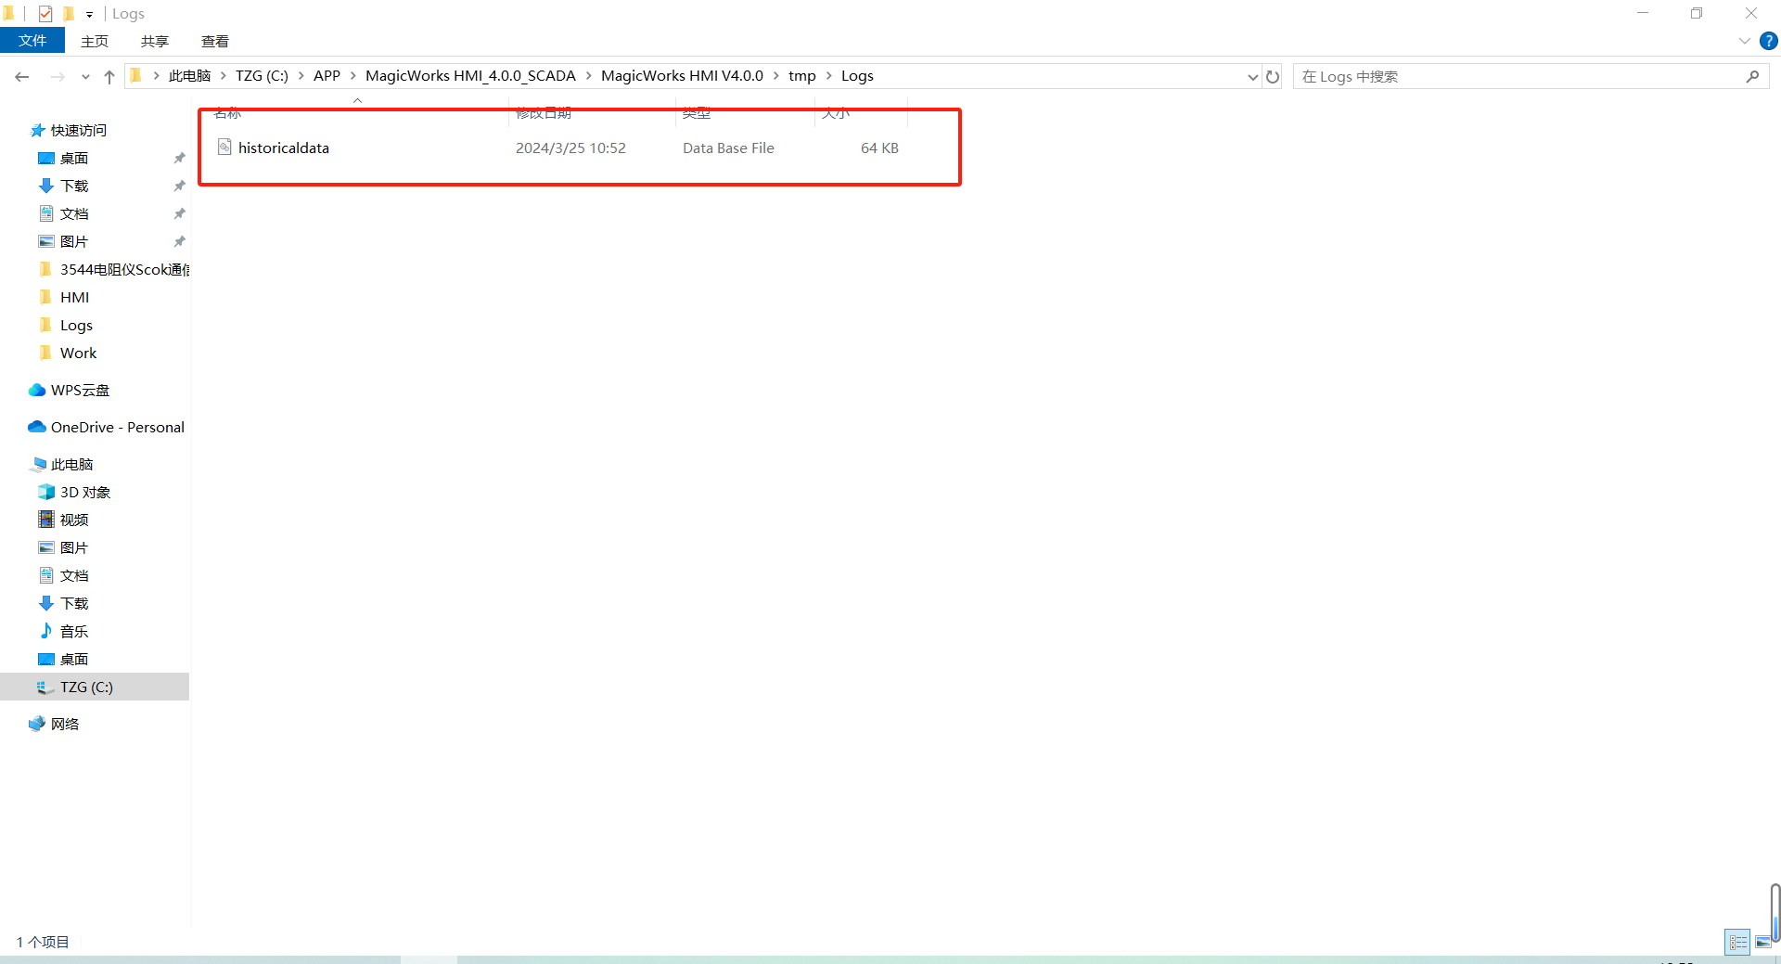Navigate to APP in breadcrumb
This screenshot has width=1781, height=964.
[327, 76]
